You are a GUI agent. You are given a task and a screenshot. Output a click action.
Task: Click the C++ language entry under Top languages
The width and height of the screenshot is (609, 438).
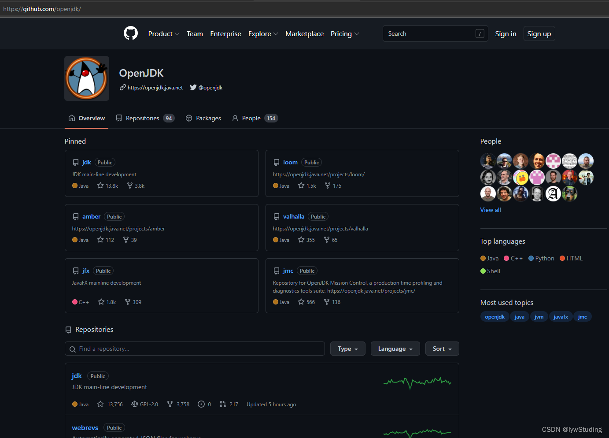513,258
